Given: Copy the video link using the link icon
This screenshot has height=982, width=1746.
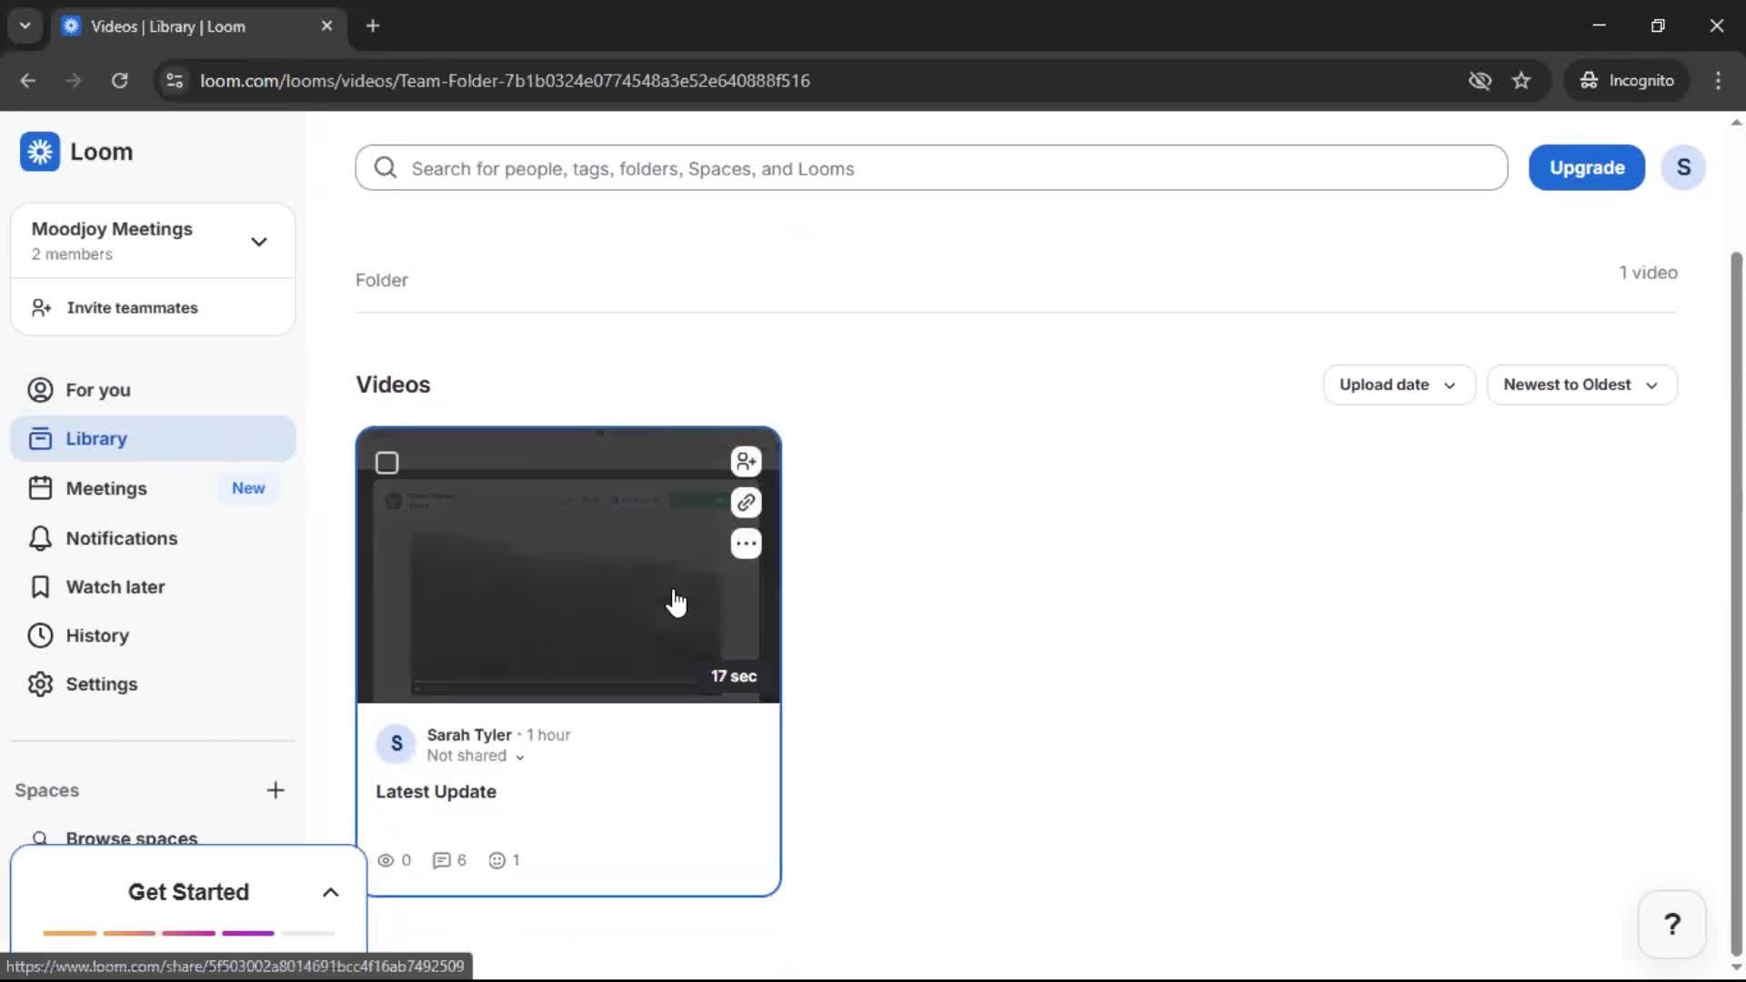Looking at the screenshot, I should [746, 502].
